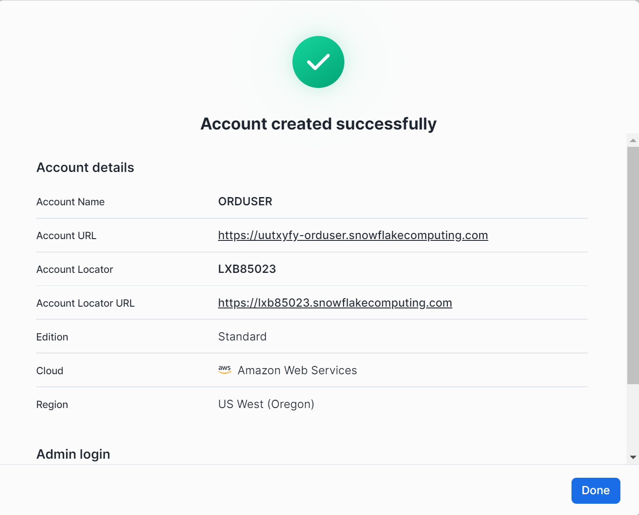This screenshot has width=639, height=515.
Task: Open the uutxyfy-orduser account URL link
Action: 353,235
